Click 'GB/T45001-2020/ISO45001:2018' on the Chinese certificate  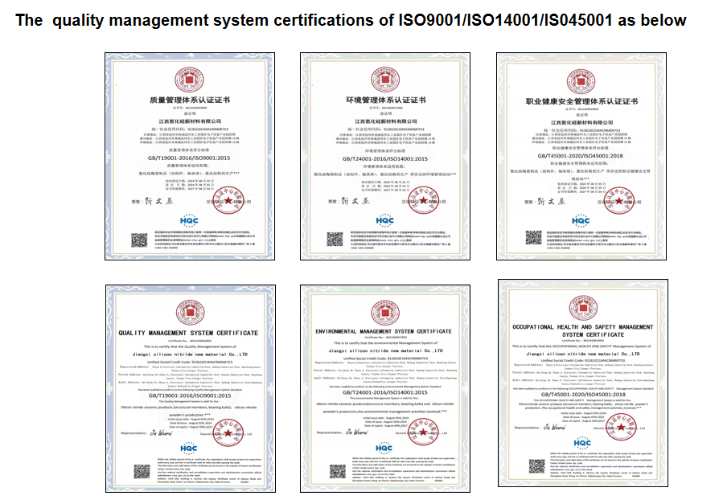tap(581, 156)
